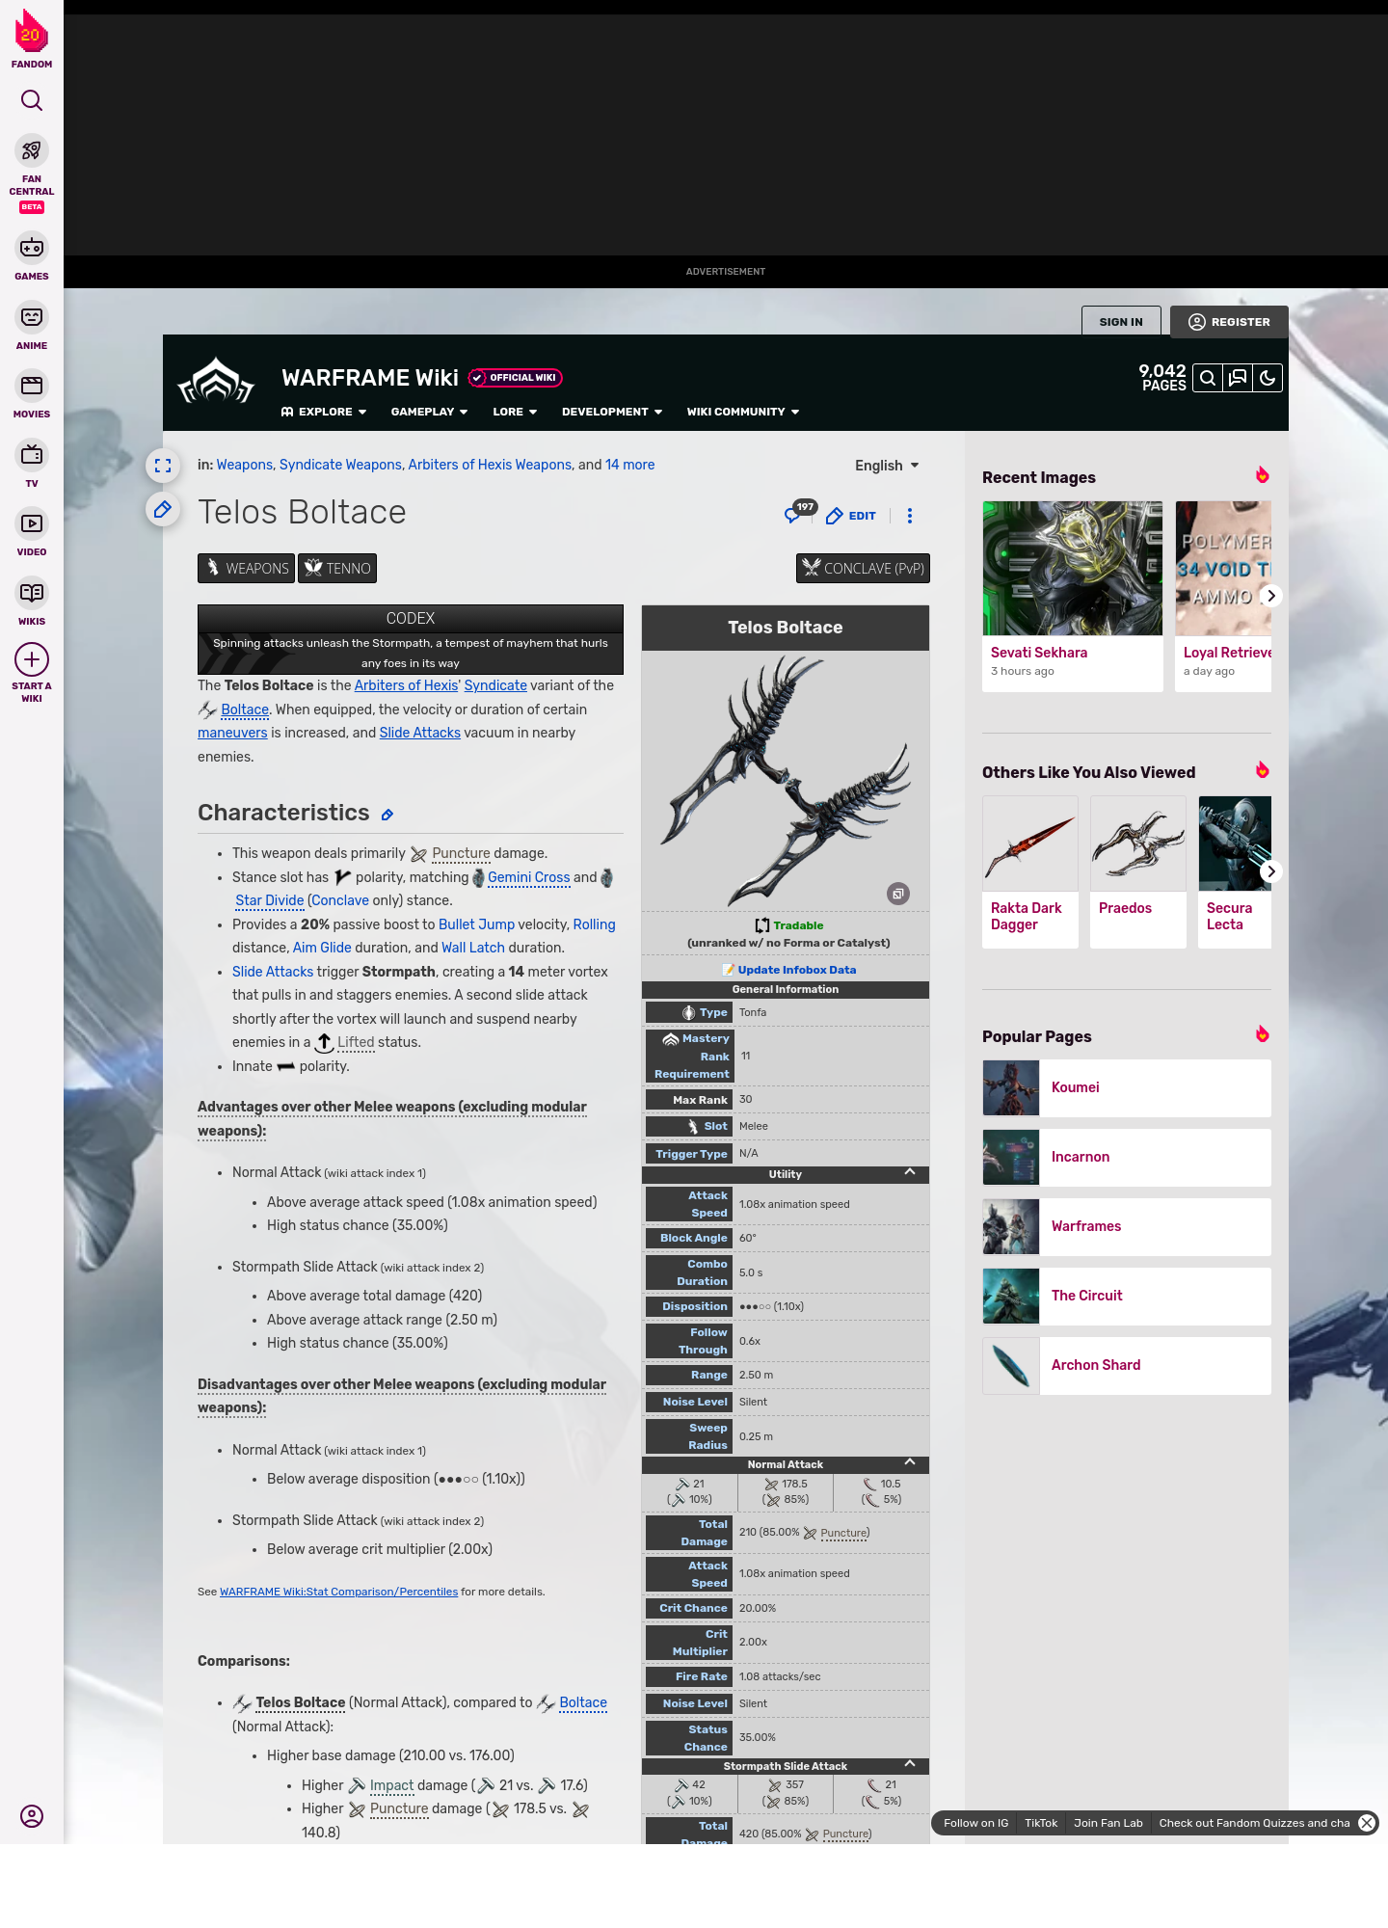Open the Tradable link in infobox

coord(798,925)
